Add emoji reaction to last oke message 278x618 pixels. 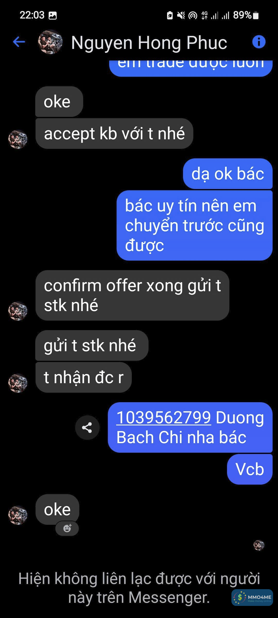[67, 528]
